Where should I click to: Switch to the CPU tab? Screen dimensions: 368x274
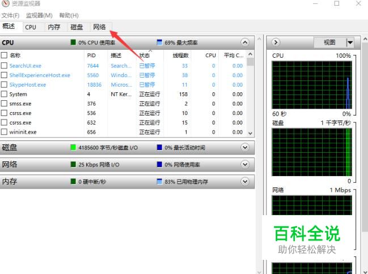(31, 27)
